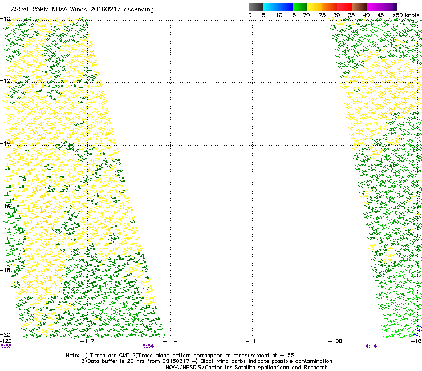Click the '-114' longitude label
The height and width of the screenshot is (371, 422).
(170, 341)
